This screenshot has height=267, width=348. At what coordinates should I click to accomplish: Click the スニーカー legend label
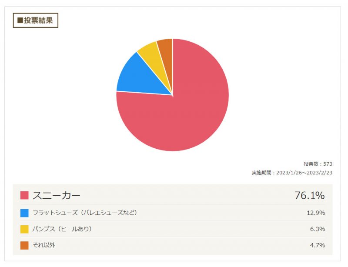click(57, 196)
